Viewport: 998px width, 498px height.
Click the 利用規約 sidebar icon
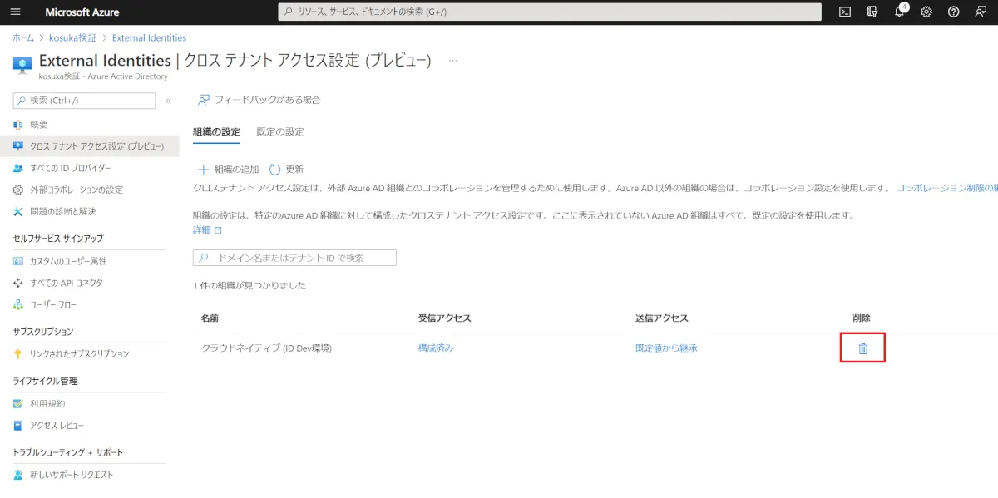18,403
